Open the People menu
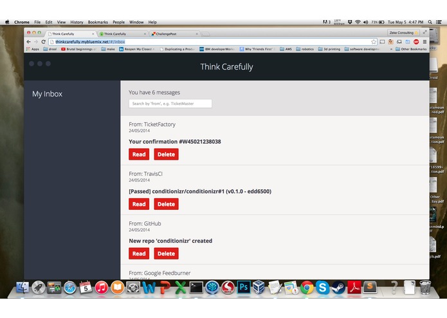 [118, 22]
